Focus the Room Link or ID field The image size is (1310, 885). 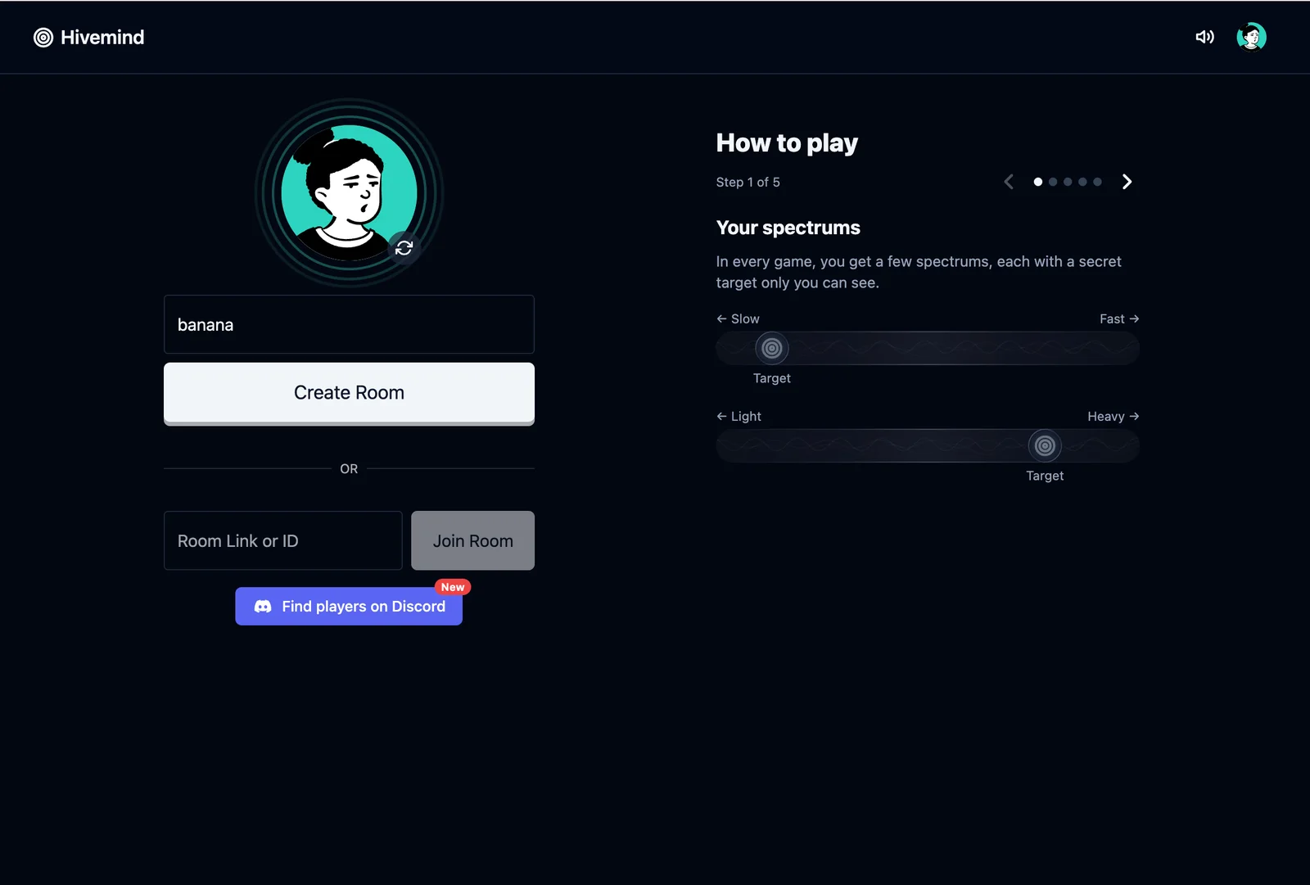click(x=283, y=540)
